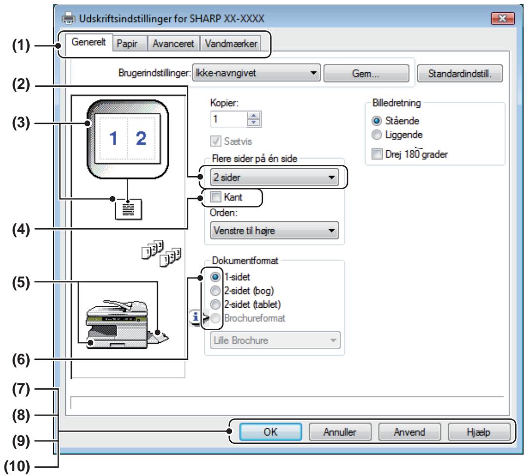525x476 pixels.
Task: Click the Anvend button
Action: point(409,432)
